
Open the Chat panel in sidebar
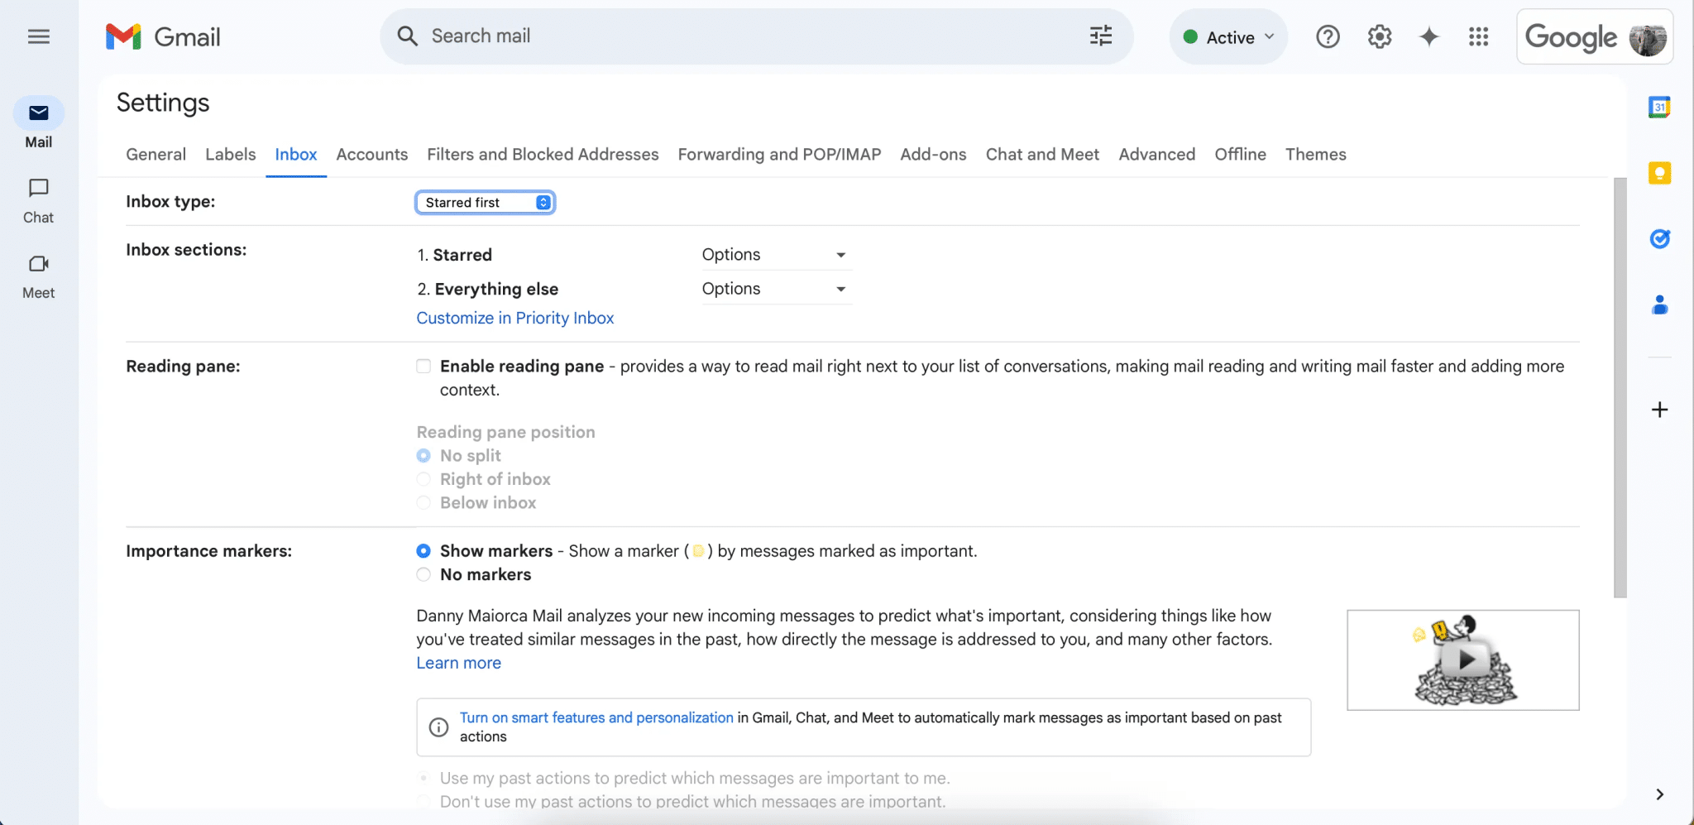(38, 199)
